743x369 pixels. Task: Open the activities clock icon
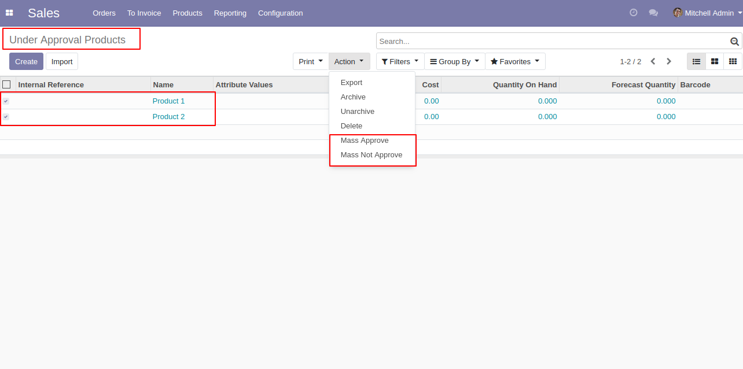pos(634,13)
